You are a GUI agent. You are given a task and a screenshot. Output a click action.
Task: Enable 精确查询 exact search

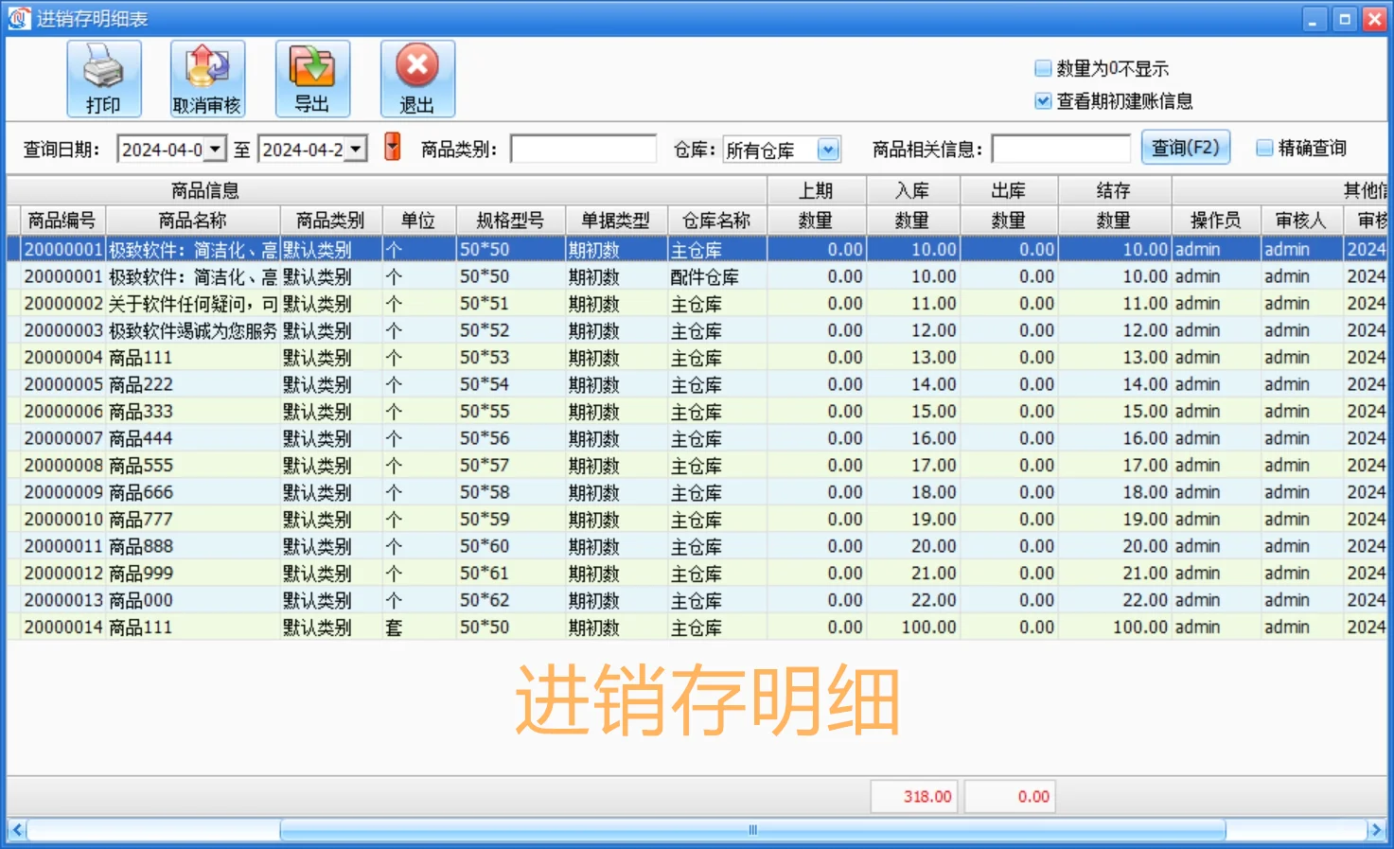[x=1263, y=147]
